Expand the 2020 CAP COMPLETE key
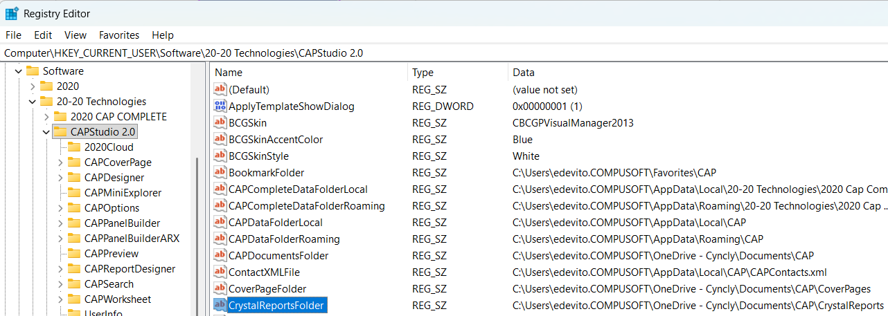The width and height of the screenshot is (888, 316). tap(46, 117)
